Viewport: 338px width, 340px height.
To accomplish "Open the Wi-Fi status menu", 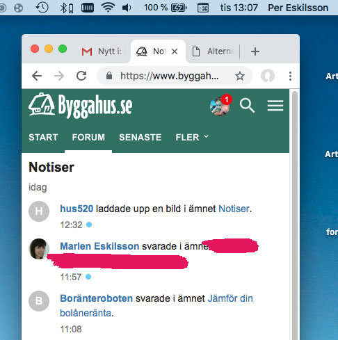I will coord(108,8).
